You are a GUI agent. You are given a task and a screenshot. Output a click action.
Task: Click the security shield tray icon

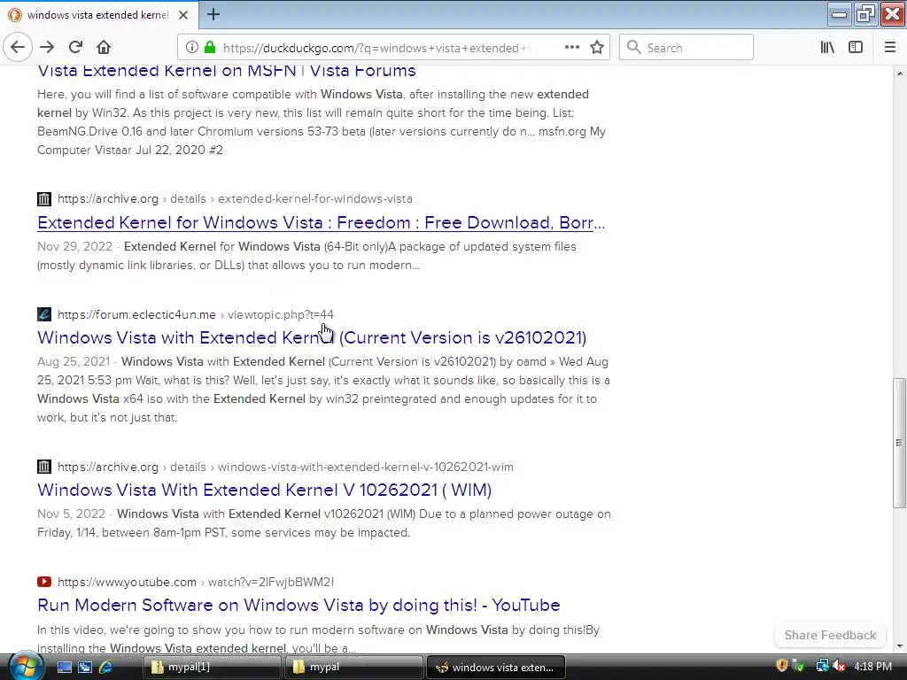point(781,666)
